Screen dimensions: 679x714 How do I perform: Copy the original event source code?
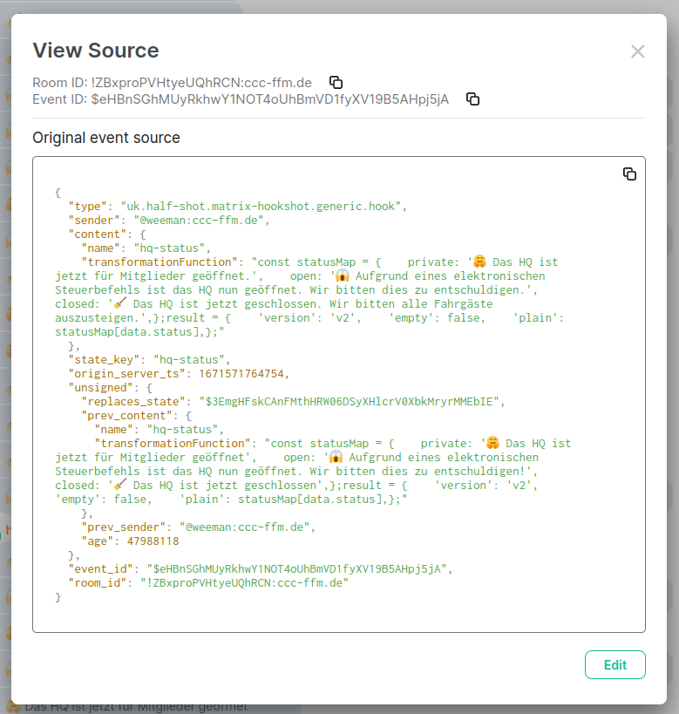pos(629,174)
